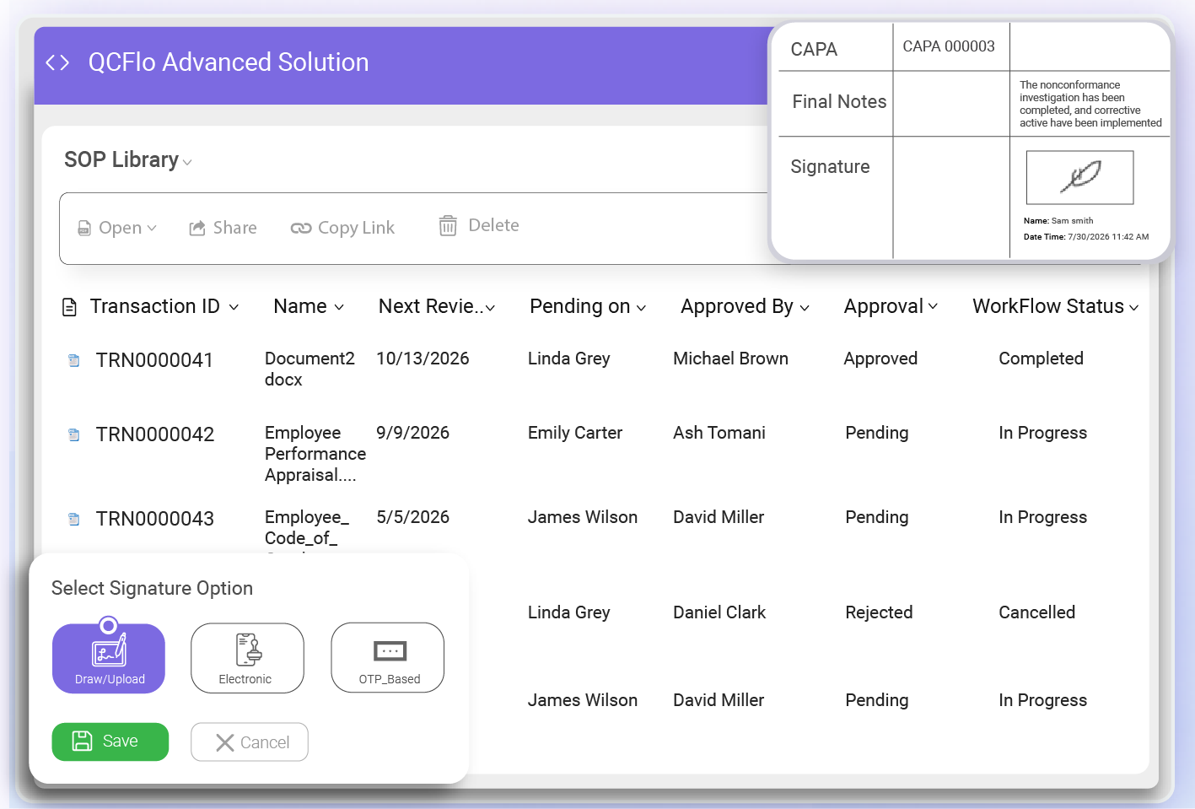Choose the OTP_Based signature option

388,658
